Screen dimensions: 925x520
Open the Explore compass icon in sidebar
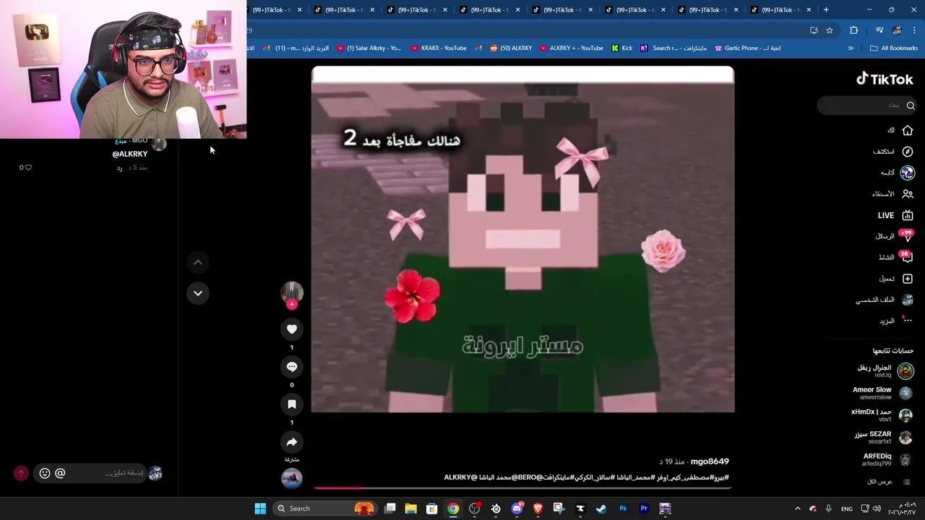tap(908, 152)
